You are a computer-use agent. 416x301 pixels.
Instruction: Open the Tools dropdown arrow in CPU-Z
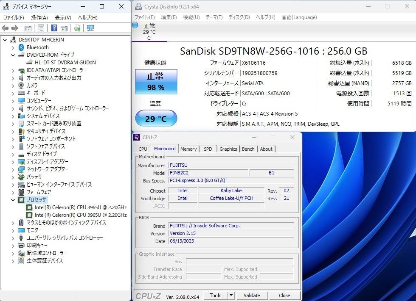[231, 295]
